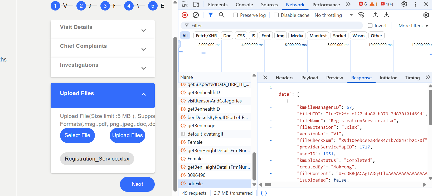The height and width of the screenshot is (196, 432).
Task: Click the 103 issues badge
Action: tap(387, 4)
